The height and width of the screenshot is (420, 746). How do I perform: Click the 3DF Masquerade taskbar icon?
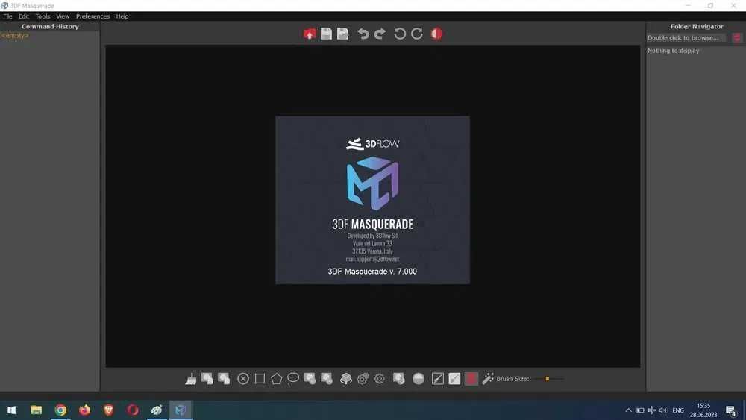coord(181,410)
